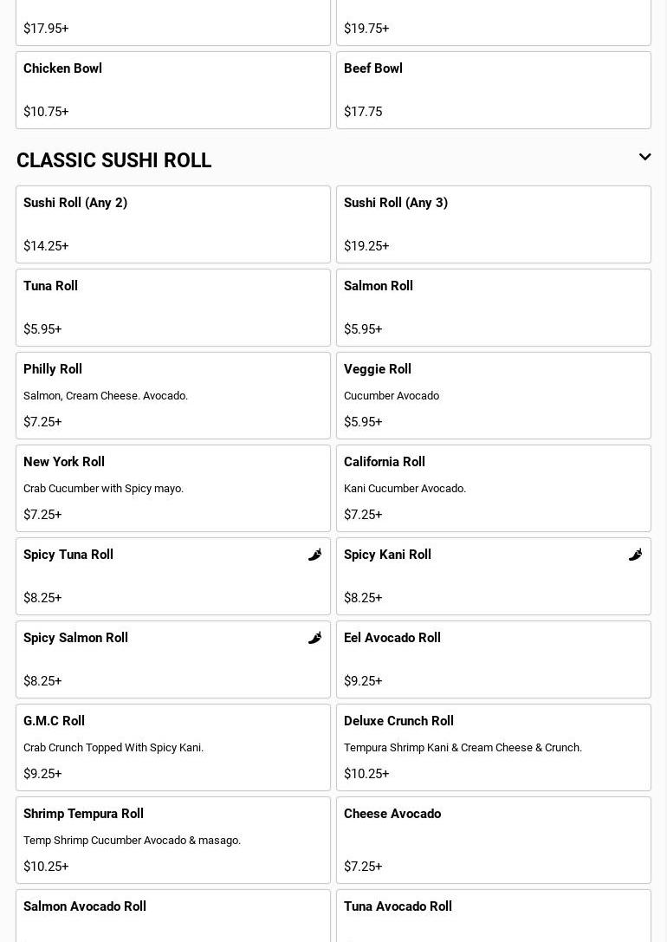Viewport: 667px width, 942px height.
Task: Pick the G.M.C Roll item
Action: (173, 747)
